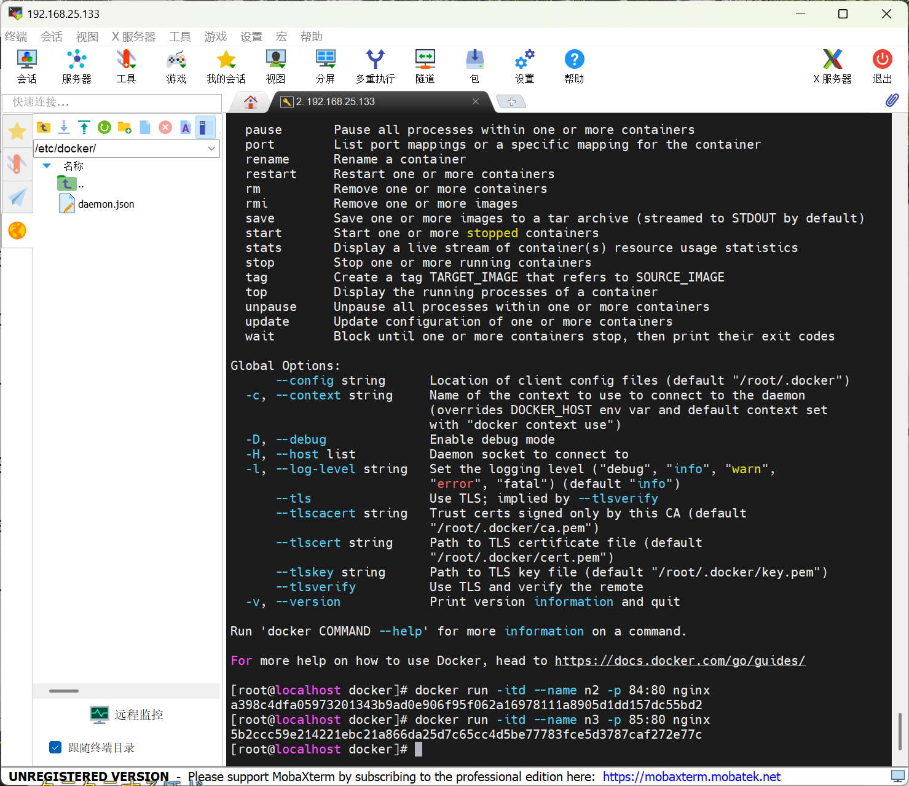The height and width of the screenshot is (786, 909).
Task: Open the parent '..' folder entry
Action: (70, 184)
